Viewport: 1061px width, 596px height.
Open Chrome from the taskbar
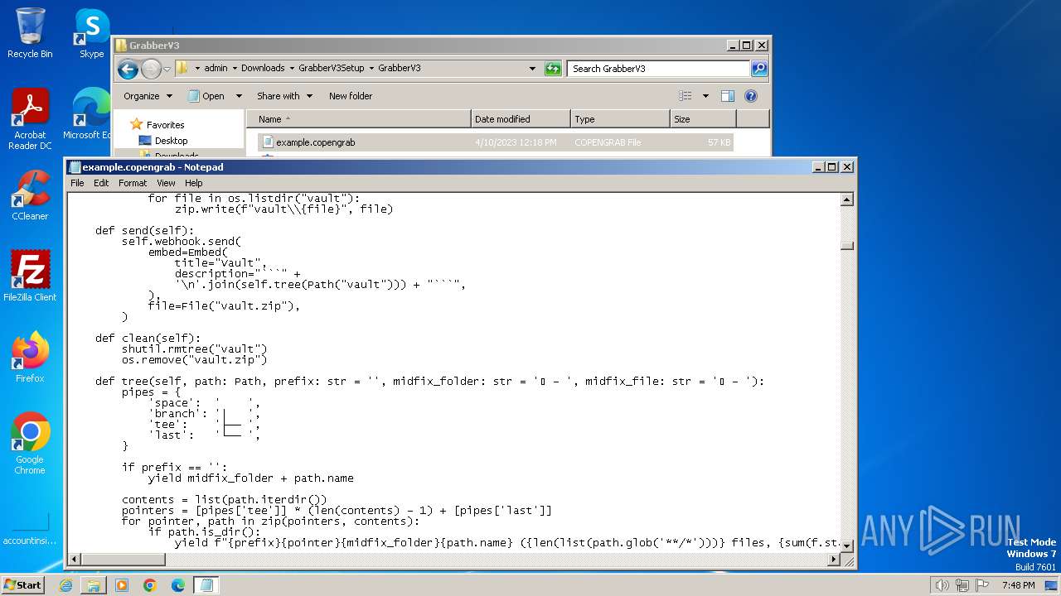(150, 585)
